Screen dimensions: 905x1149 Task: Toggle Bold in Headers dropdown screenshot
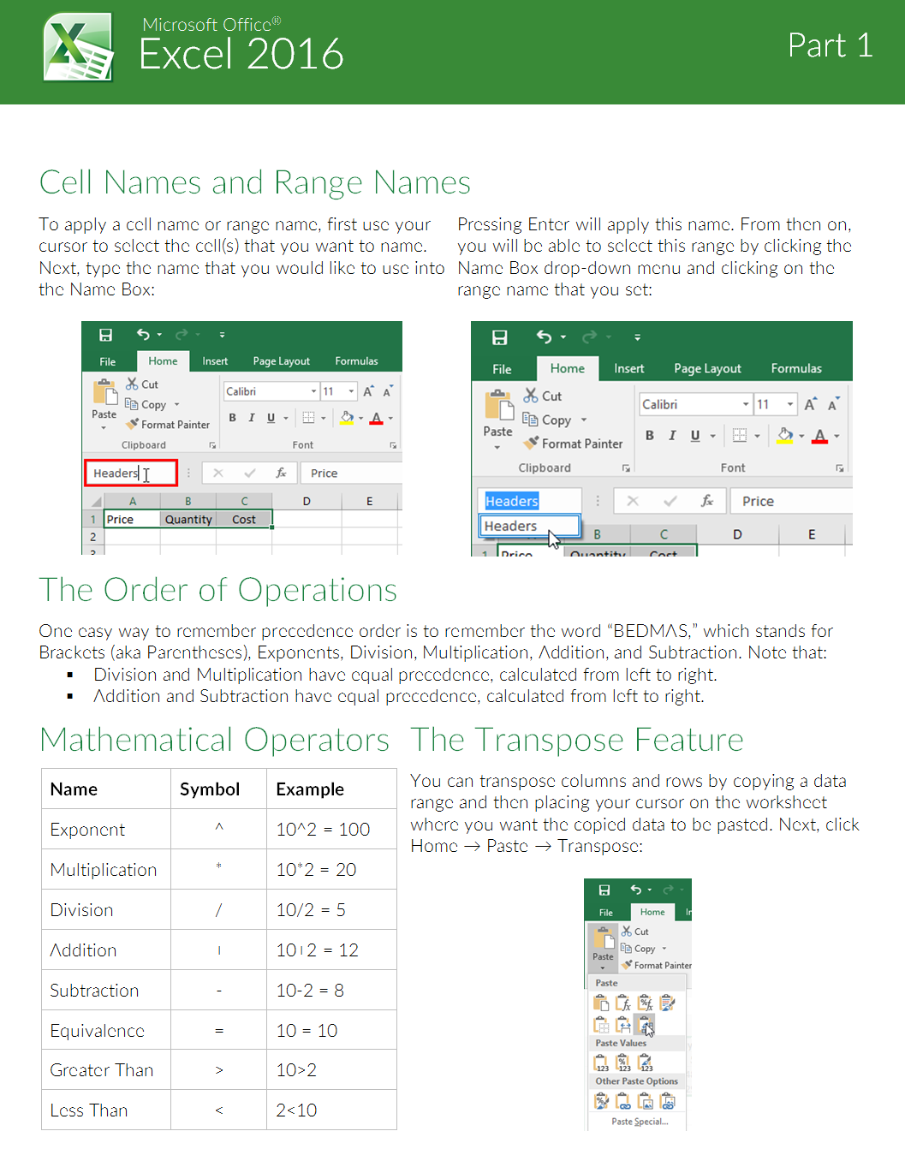(x=650, y=435)
